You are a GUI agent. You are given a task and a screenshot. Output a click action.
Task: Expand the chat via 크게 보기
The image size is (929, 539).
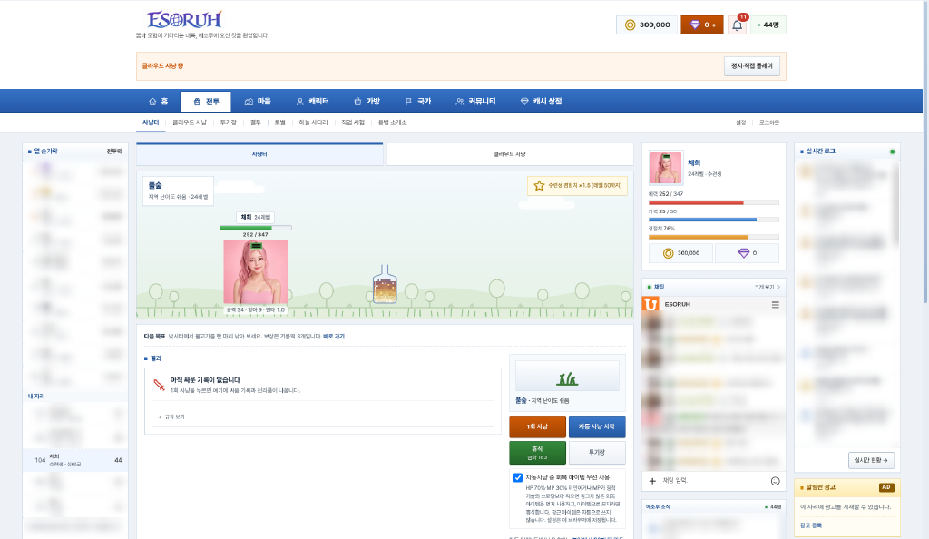point(768,288)
